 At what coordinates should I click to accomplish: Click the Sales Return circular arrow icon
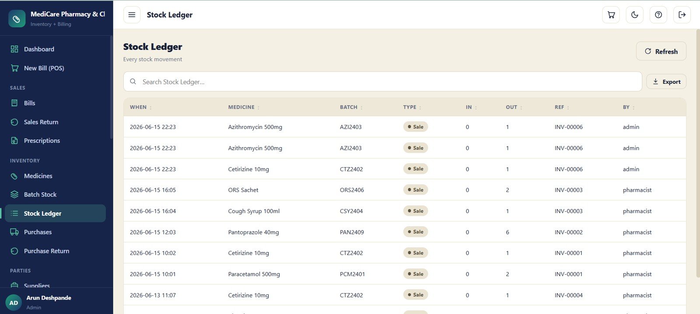(x=14, y=122)
